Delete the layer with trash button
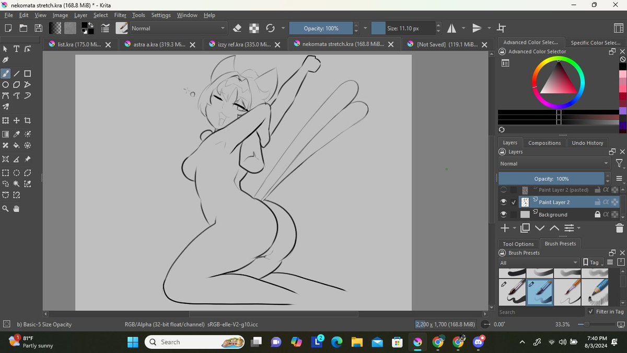 619,228
